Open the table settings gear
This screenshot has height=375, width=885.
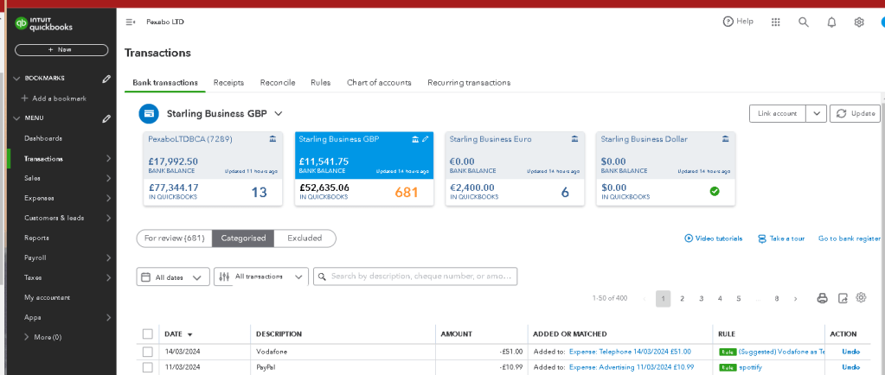tap(861, 298)
